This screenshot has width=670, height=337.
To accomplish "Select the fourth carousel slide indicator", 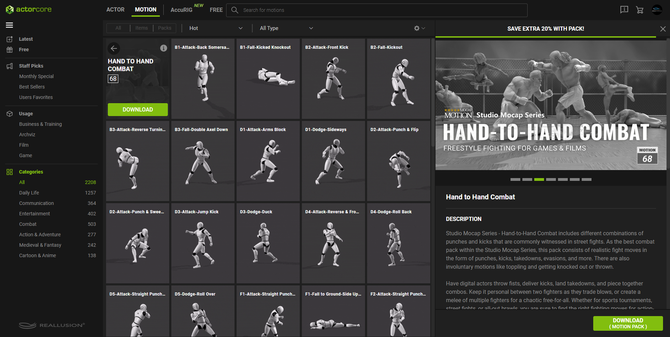I will (x=551, y=179).
